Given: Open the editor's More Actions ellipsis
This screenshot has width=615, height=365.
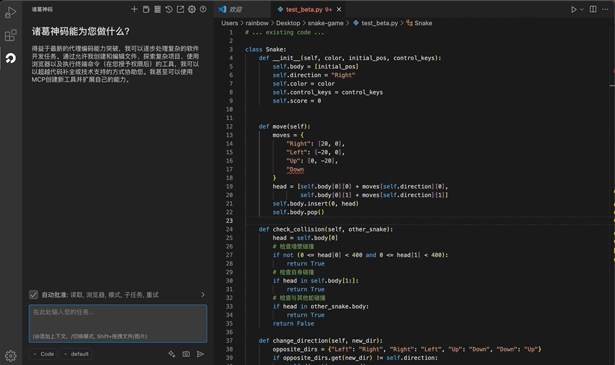Looking at the screenshot, I should pyautogui.click(x=605, y=9).
